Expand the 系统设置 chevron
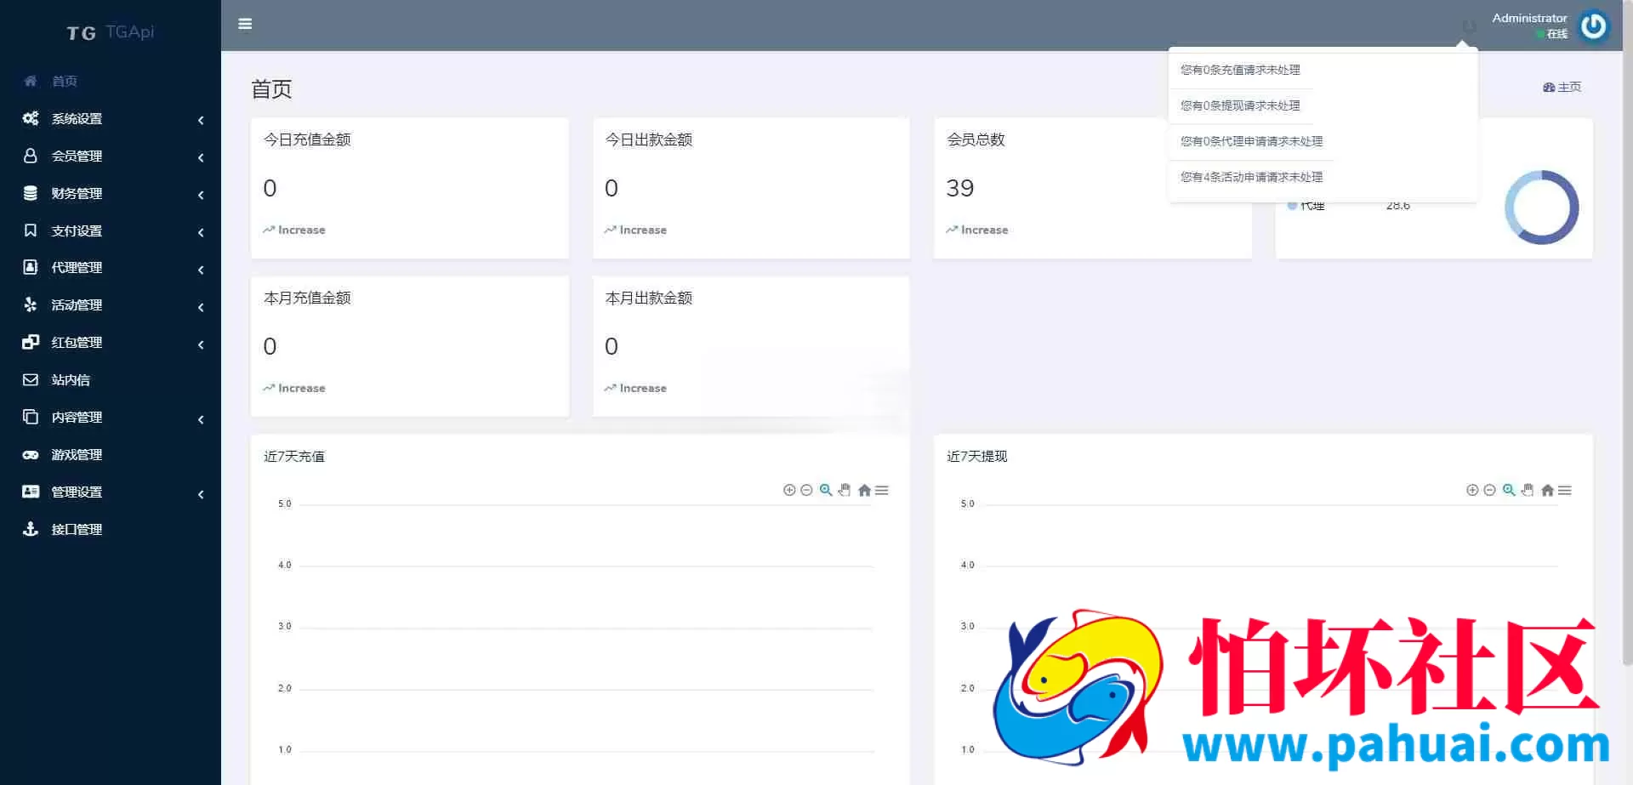Viewport: 1633px width, 785px height. coord(201,120)
